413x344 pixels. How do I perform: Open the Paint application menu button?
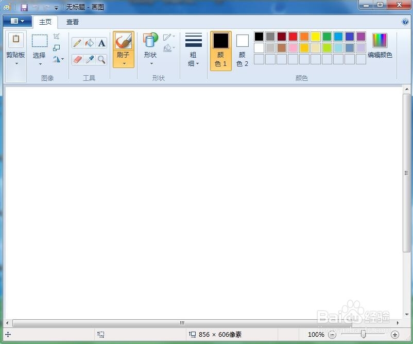pos(18,21)
